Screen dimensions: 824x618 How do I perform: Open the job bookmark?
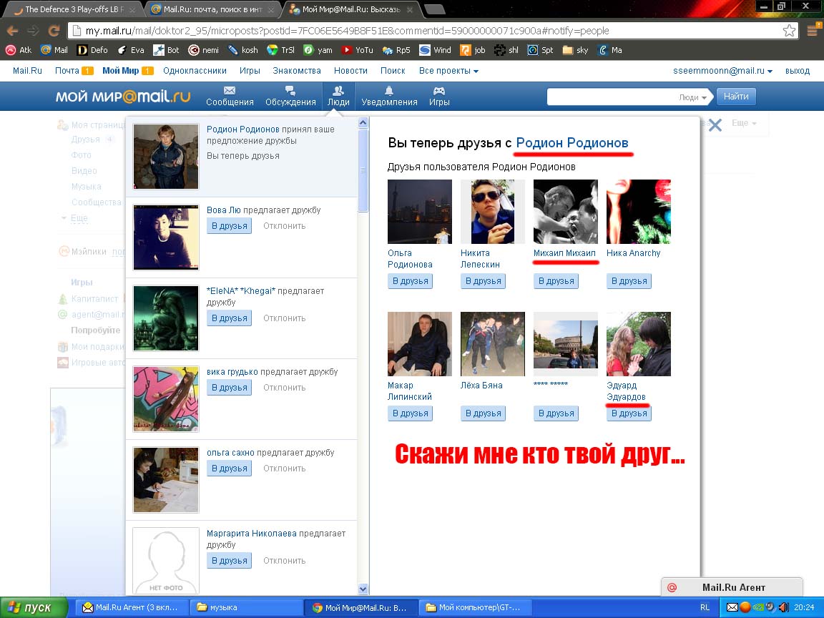tap(473, 50)
